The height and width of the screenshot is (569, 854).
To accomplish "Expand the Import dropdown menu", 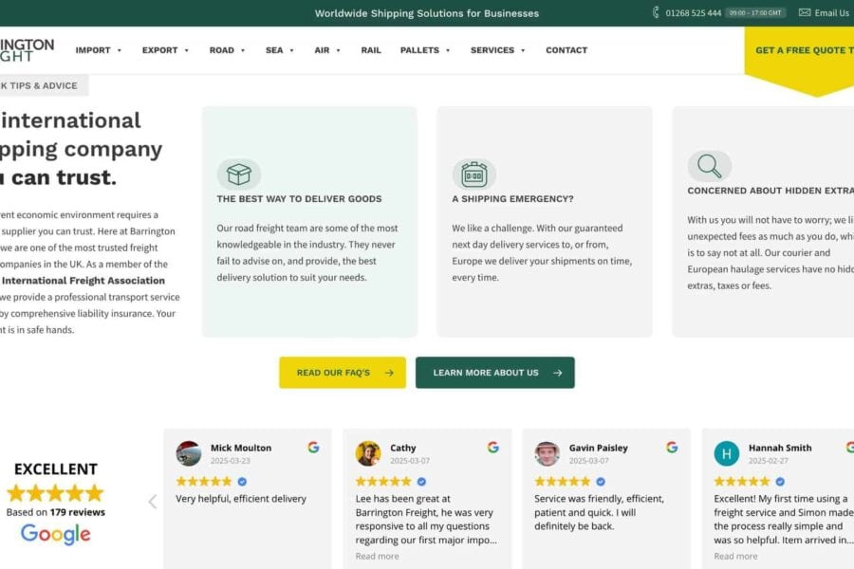I will pyautogui.click(x=99, y=50).
